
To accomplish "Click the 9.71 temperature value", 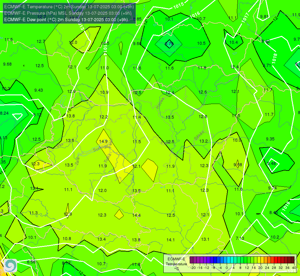I will coord(267,66).
